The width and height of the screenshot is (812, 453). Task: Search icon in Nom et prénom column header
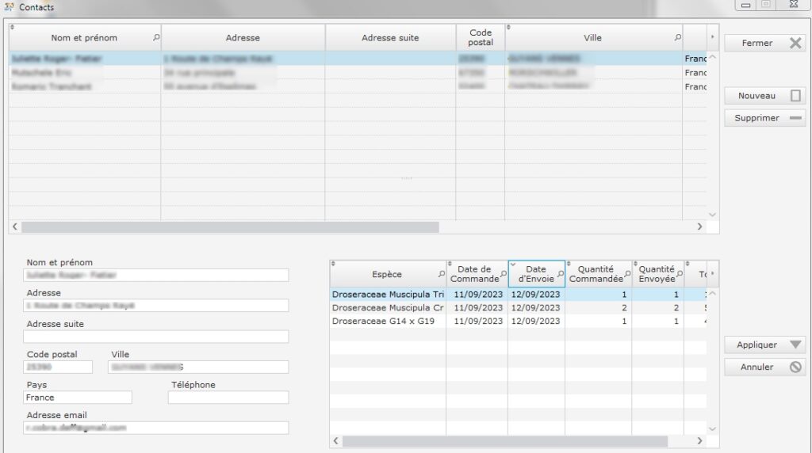156,38
